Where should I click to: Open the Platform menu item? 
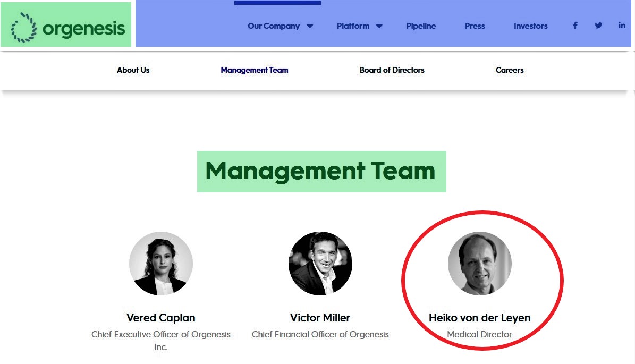pyautogui.click(x=353, y=26)
